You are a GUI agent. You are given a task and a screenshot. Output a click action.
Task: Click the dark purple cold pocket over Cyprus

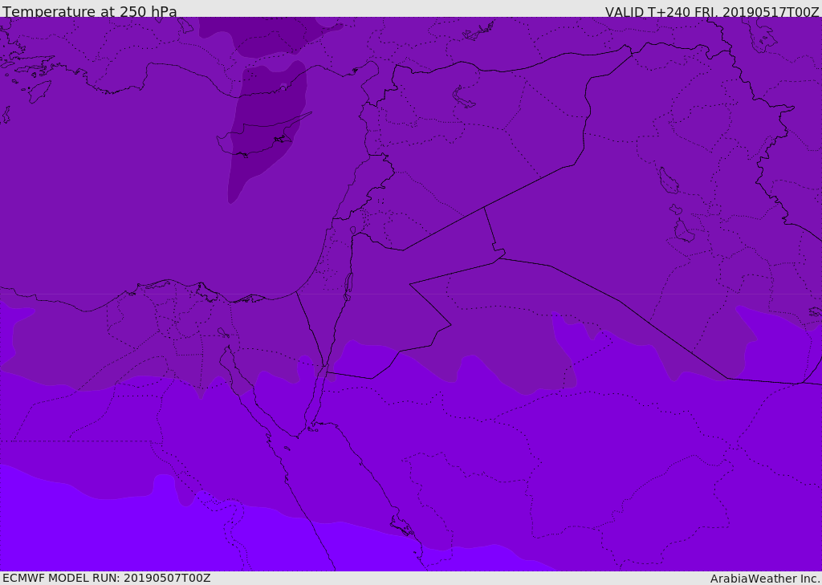[267, 131]
